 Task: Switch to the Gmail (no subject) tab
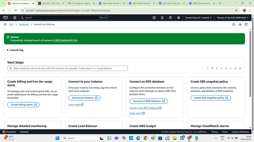pos(81,3)
